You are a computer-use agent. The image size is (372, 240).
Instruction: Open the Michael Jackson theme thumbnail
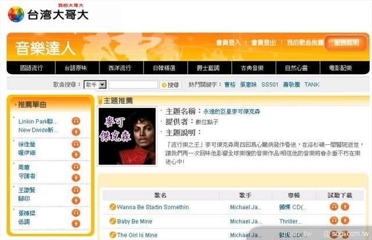[x=127, y=136]
